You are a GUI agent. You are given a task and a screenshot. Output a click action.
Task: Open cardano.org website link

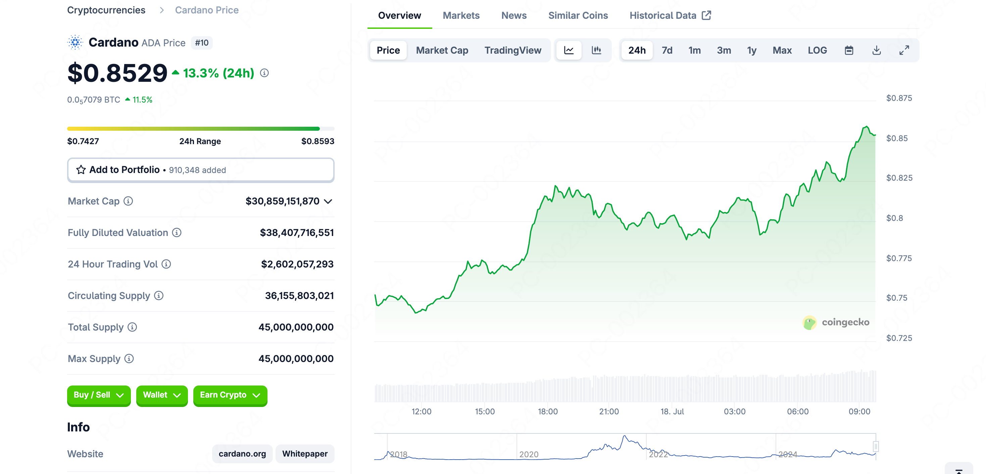[x=242, y=454]
